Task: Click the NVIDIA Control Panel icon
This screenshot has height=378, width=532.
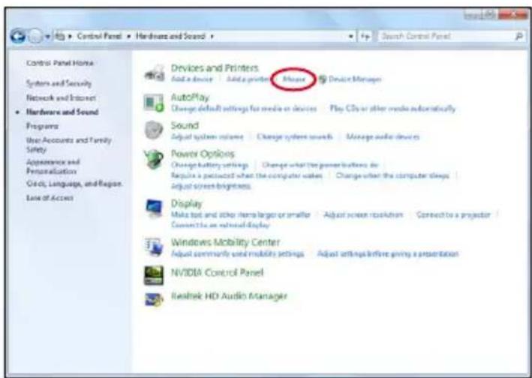Action: [154, 275]
